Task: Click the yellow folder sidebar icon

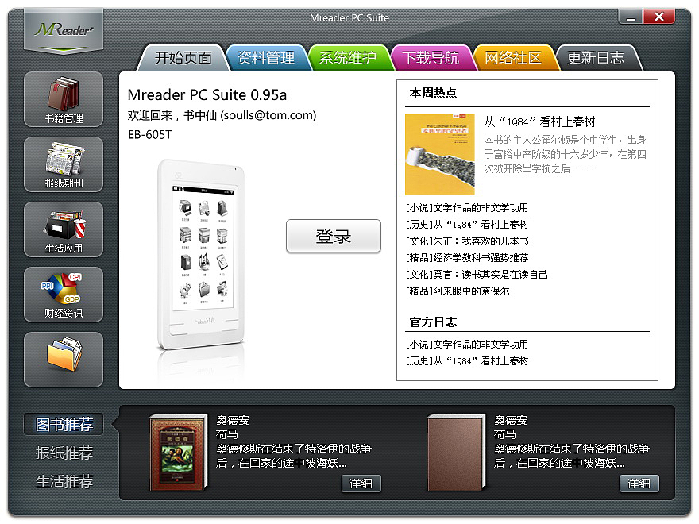Action: pos(64,360)
